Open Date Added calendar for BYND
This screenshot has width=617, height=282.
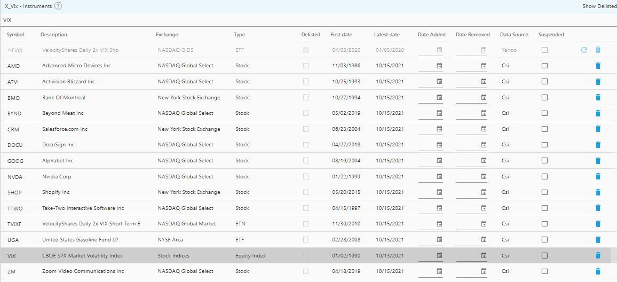click(x=439, y=113)
